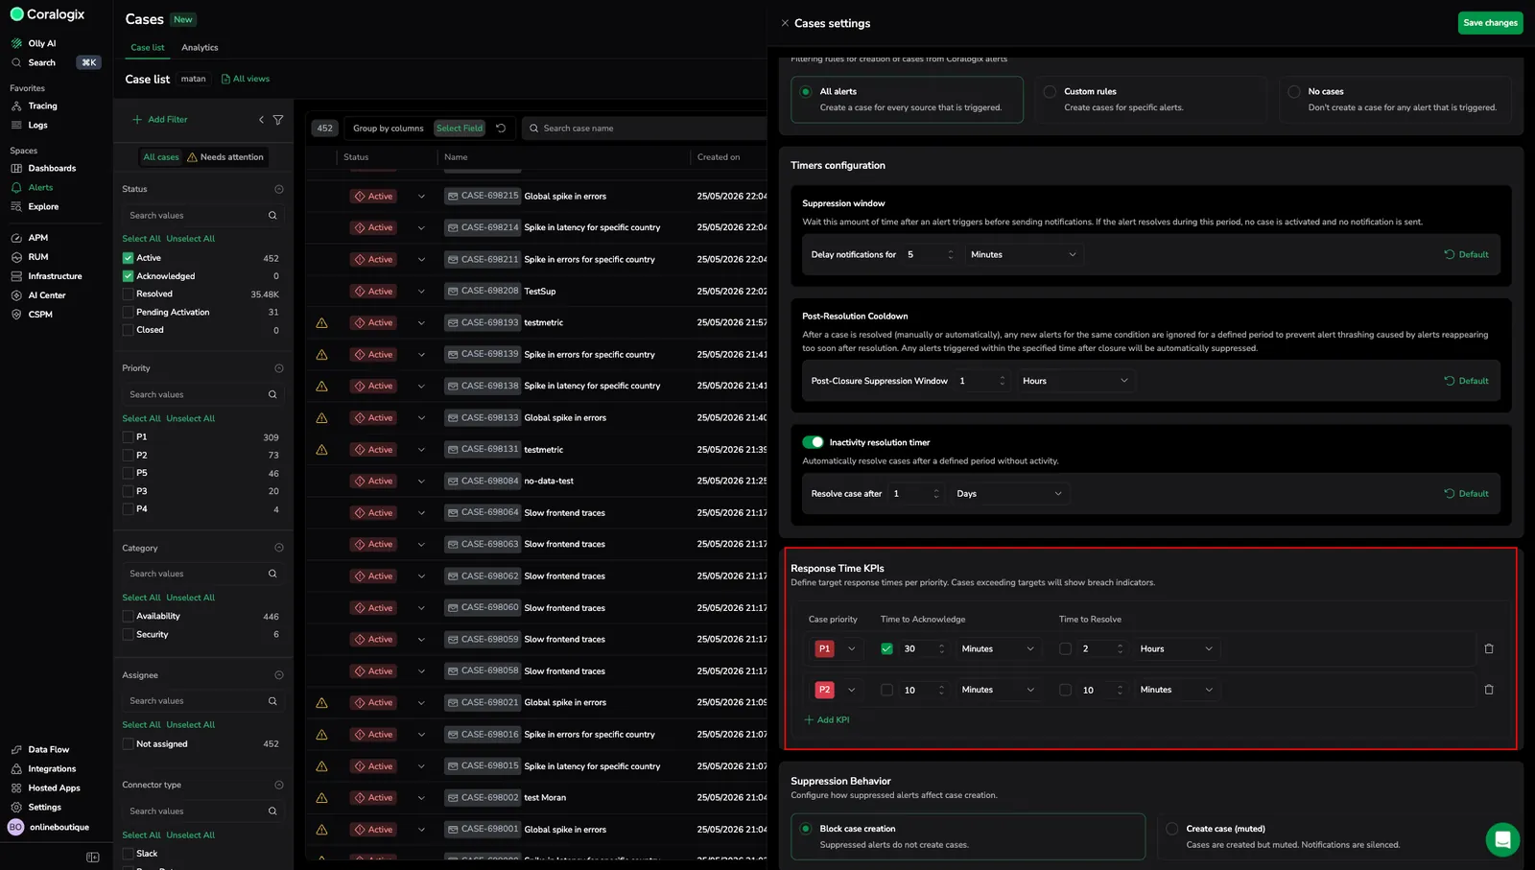Select the Needs attention tab
1535x870 pixels.
(x=225, y=157)
